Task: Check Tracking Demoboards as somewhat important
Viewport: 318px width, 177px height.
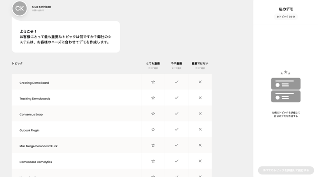Action: (x=177, y=97)
